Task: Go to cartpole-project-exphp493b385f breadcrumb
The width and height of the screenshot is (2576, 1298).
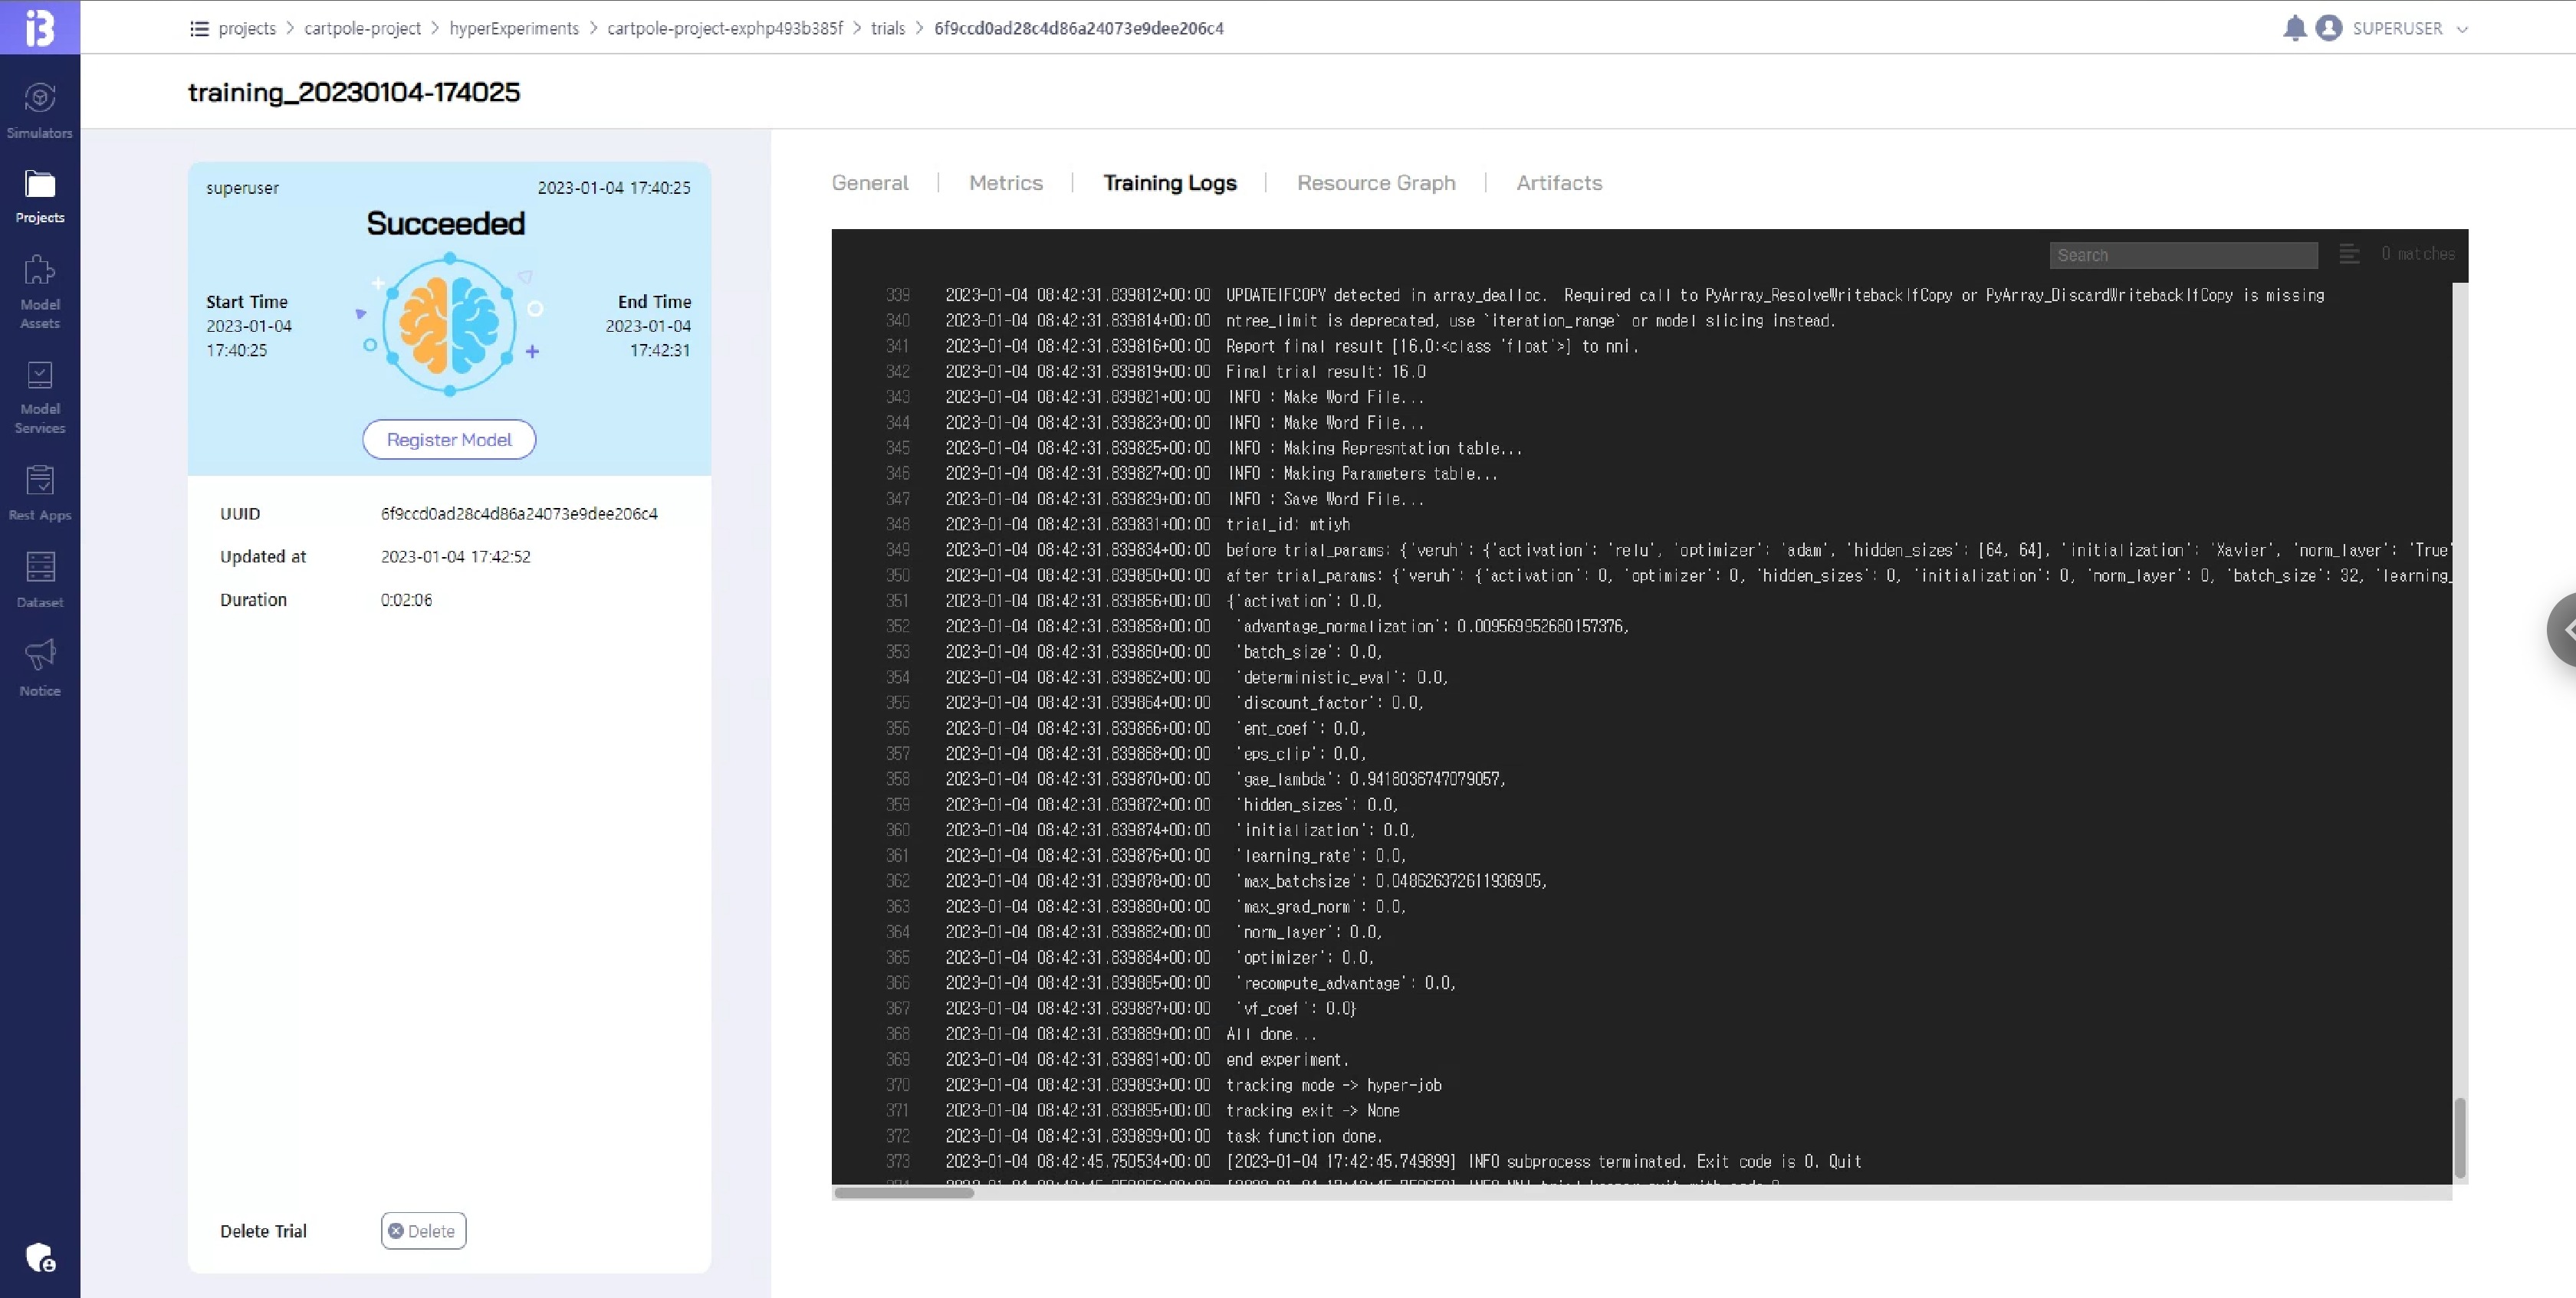Action: 725,28
